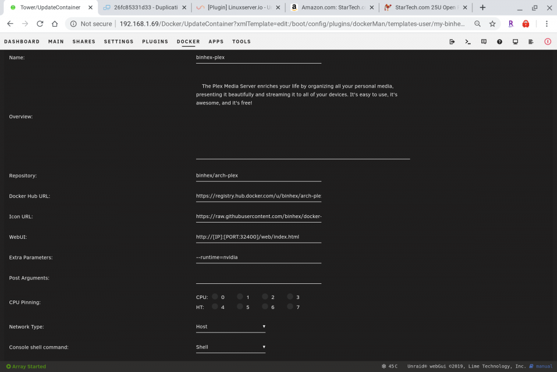
Task: Reload the page with the refresh icon
Action: (40, 24)
